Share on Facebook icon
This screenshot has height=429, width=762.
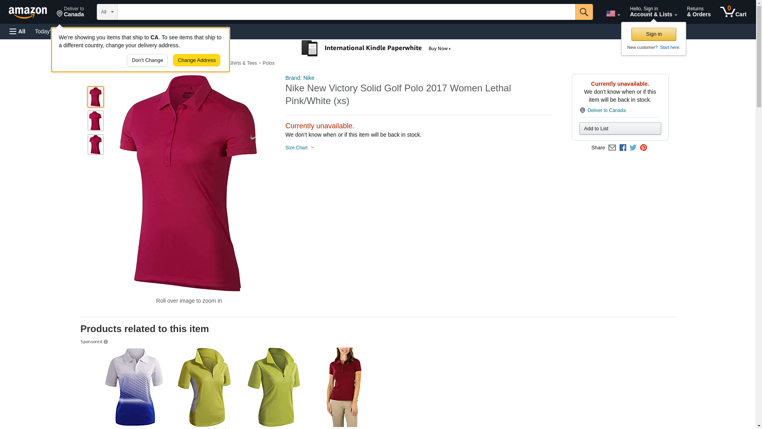[x=623, y=148]
